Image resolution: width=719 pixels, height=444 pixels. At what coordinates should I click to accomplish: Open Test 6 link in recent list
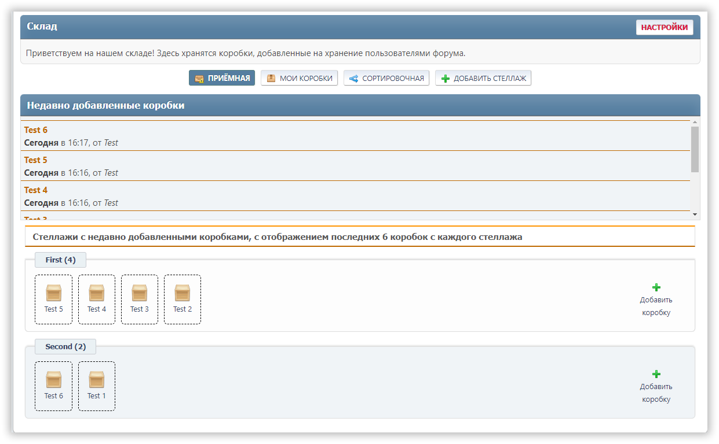[x=36, y=130]
